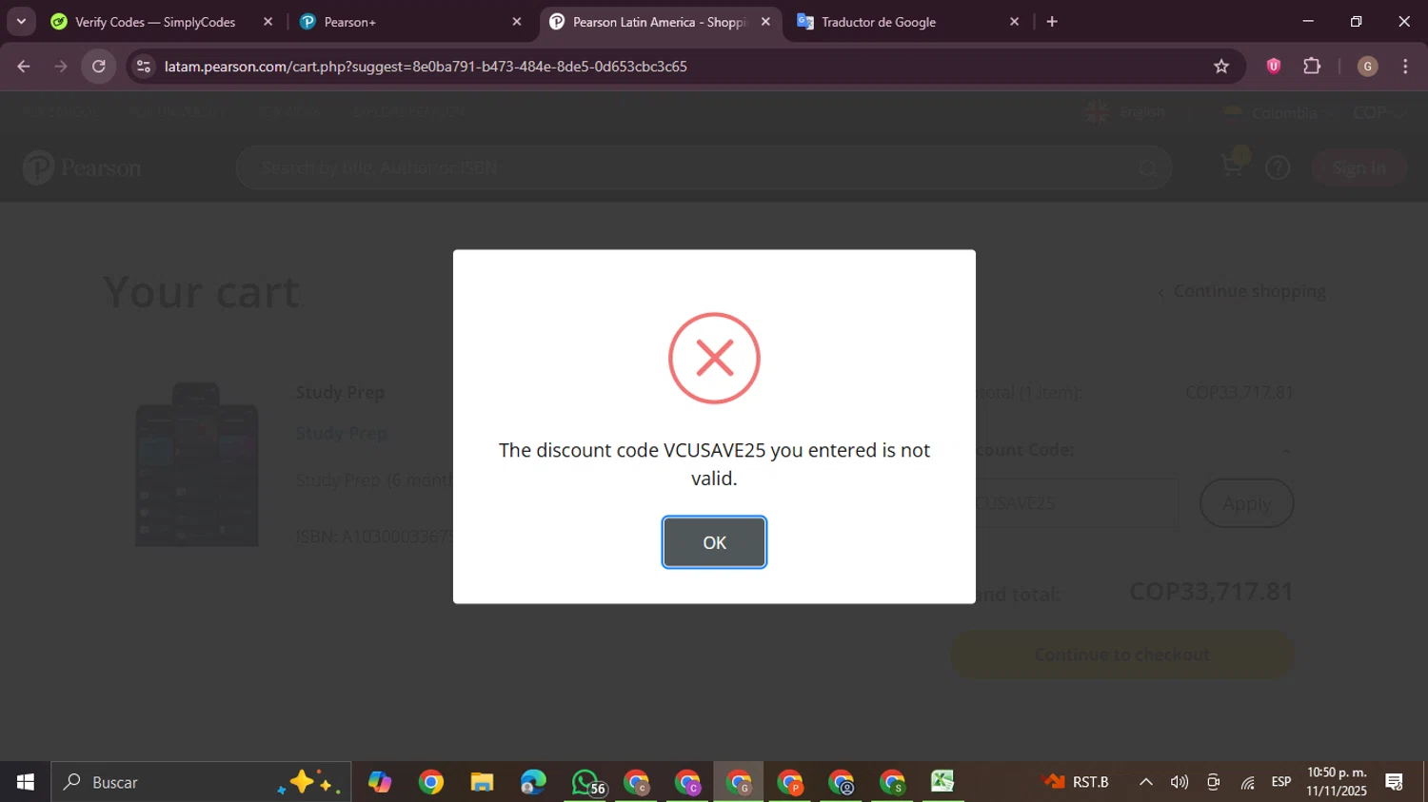
Task: Open the volume speaker icon
Action: [x=1180, y=782]
